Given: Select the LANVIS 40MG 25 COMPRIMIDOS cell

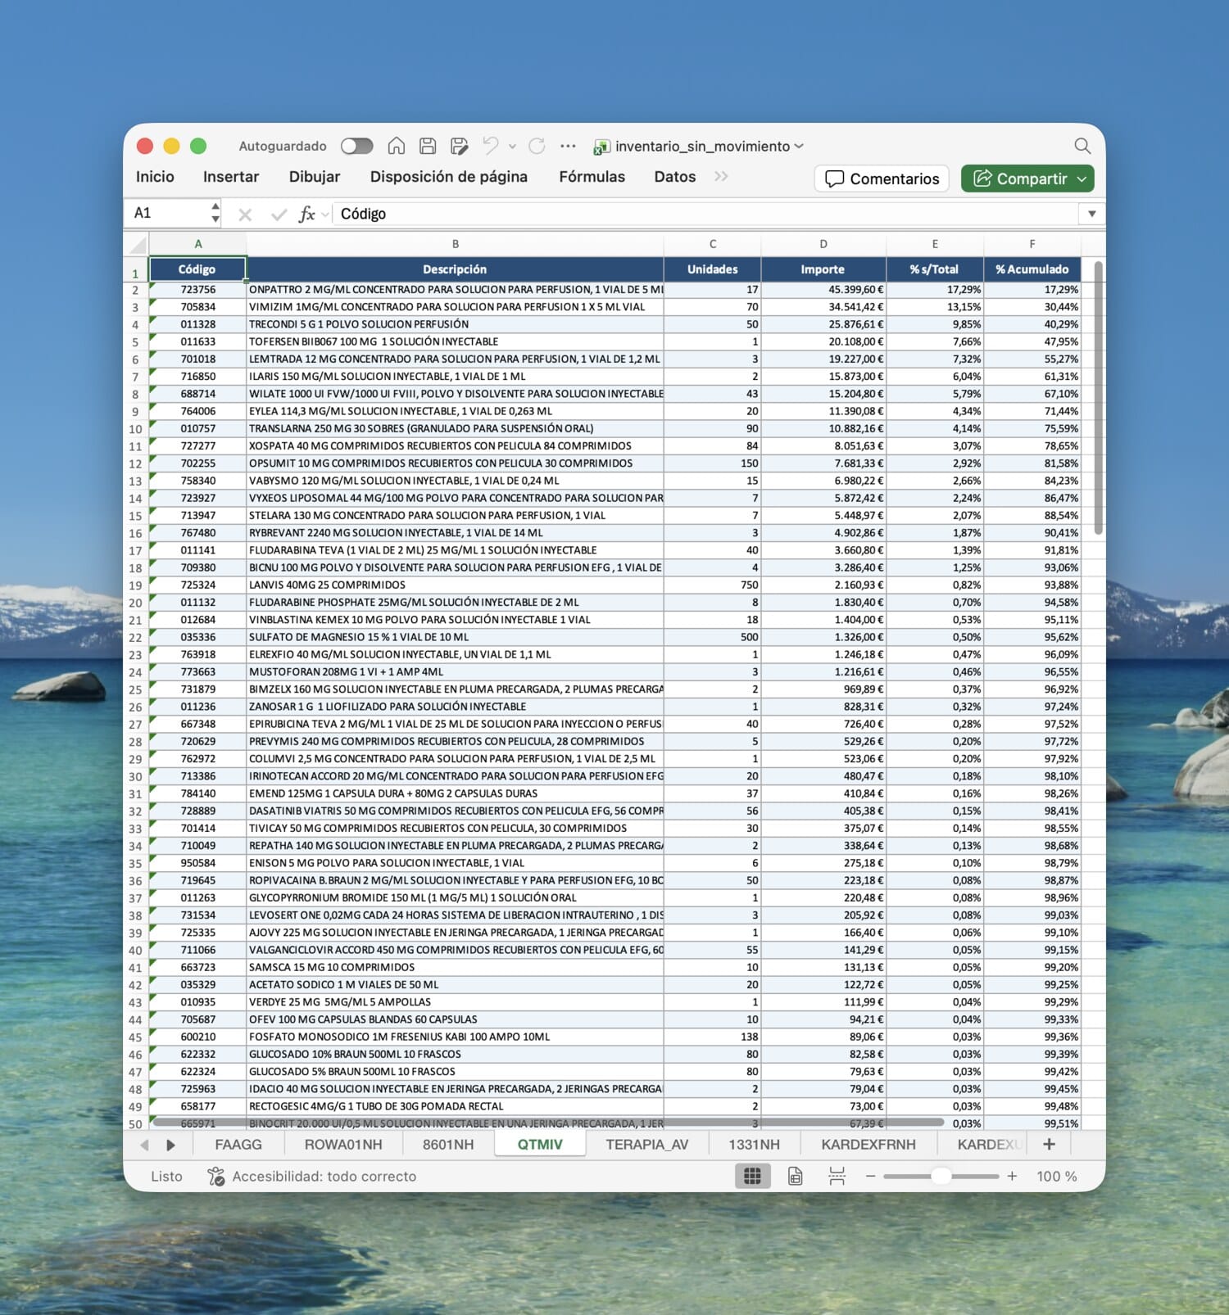Looking at the screenshot, I should pos(455,585).
